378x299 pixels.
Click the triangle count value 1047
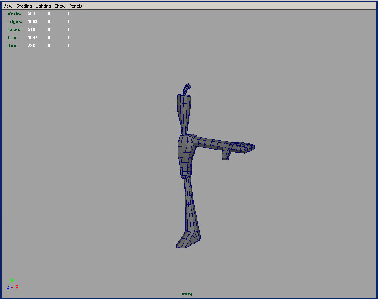(32, 38)
